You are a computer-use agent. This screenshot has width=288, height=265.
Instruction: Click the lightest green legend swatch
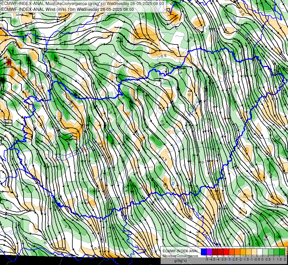point(265,252)
